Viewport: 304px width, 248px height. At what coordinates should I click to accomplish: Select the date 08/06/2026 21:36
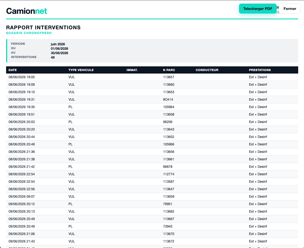[22, 152]
